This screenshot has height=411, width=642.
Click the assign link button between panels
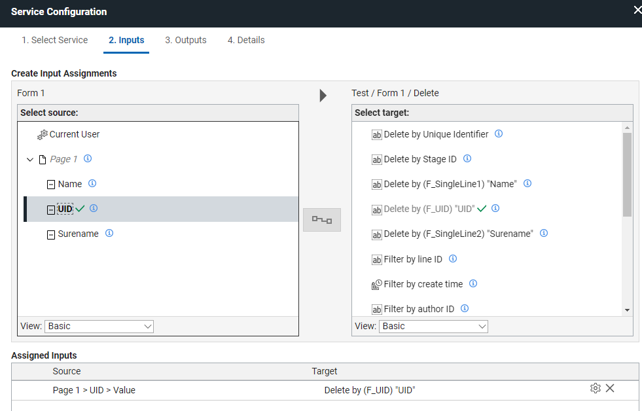tap(322, 221)
